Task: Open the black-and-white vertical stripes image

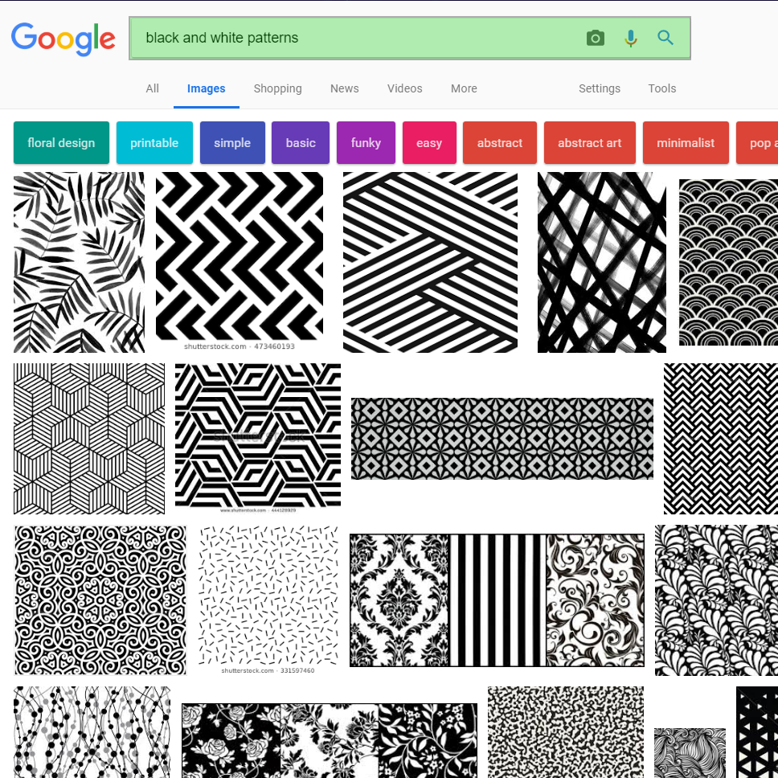Action: coord(498,600)
